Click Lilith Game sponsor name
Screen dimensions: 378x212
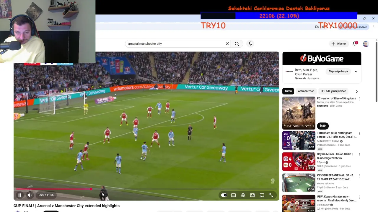point(336,106)
